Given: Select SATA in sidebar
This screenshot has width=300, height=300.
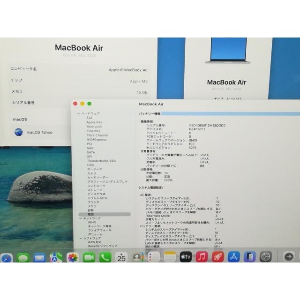Looking at the screenshot, I should pos(91,152).
